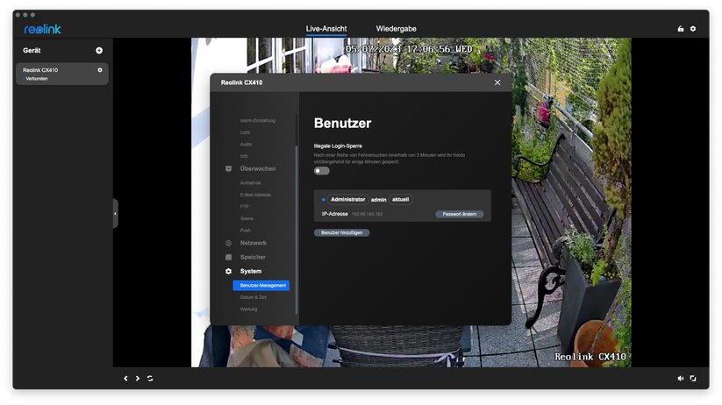722x405 pixels.
Task: Collapse the device sidebar handle
Action: point(116,214)
